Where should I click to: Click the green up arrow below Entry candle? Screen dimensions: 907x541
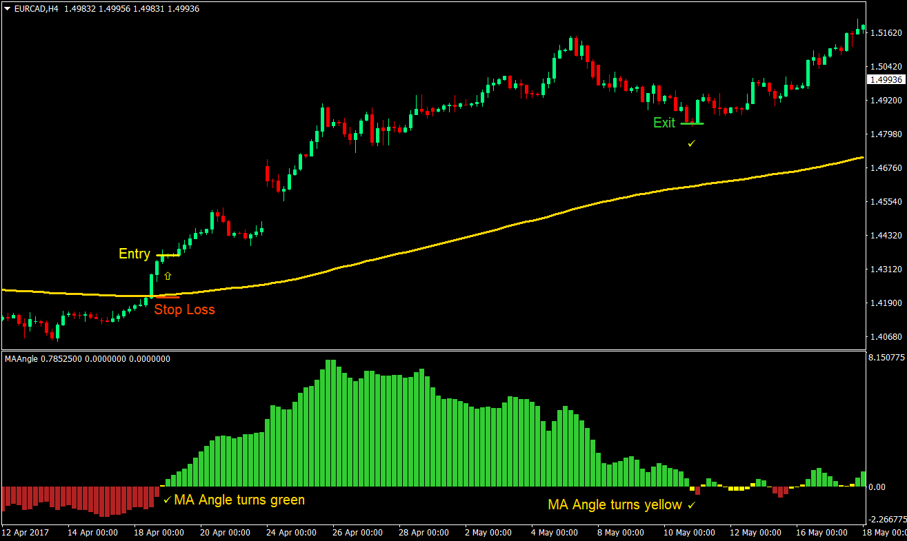coord(167,276)
